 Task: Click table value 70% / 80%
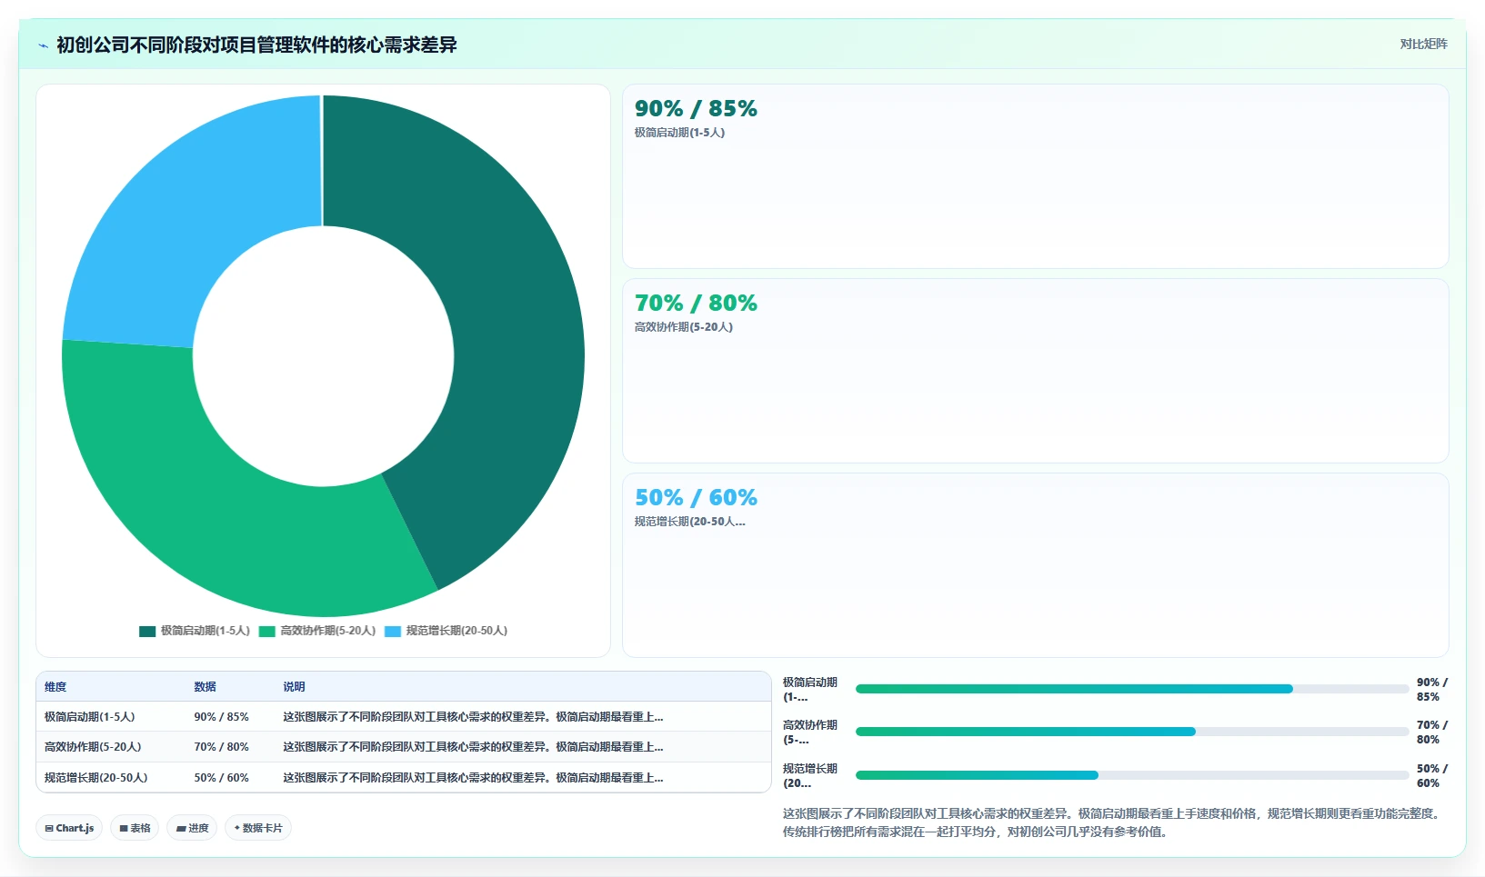(x=221, y=747)
